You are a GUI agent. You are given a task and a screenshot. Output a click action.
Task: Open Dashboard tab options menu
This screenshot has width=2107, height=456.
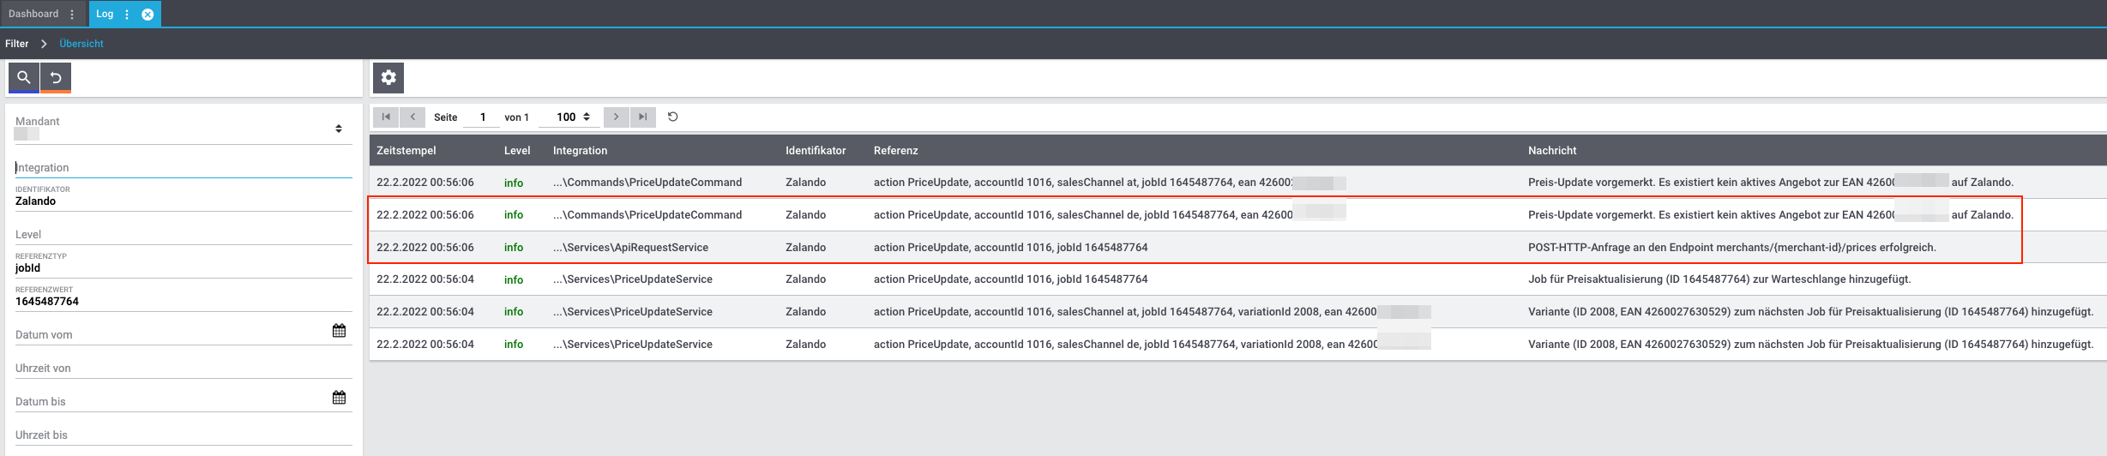[72, 15]
